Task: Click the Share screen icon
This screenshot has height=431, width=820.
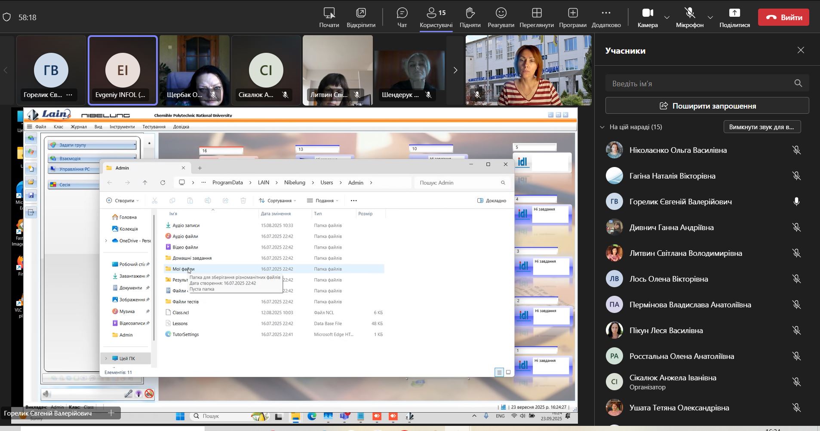Action: coord(734,13)
